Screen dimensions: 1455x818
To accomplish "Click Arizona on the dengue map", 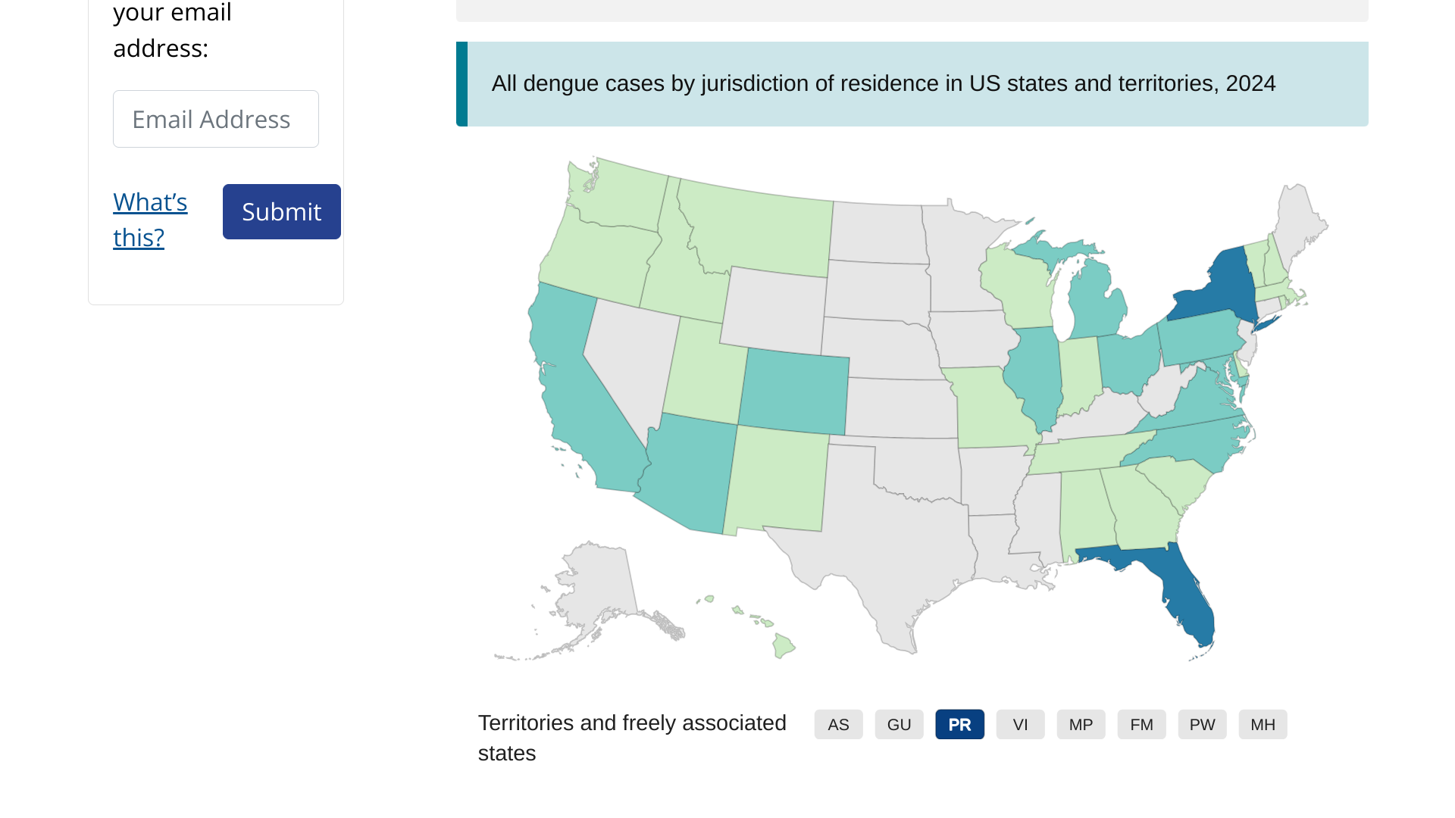I will [x=686, y=473].
